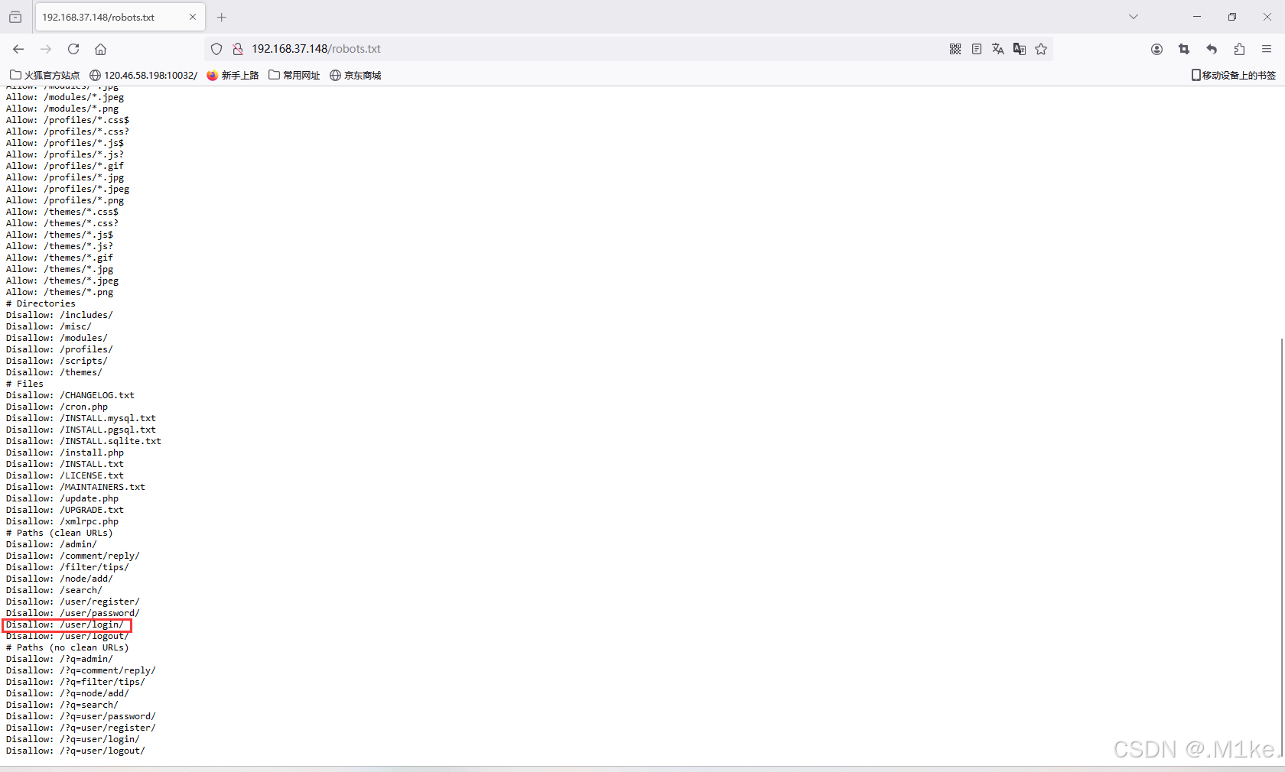Click the 'Allow: /profiles/*.gif' line
Image resolution: width=1285 pixels, height=772 pixels.
(65, 166)
